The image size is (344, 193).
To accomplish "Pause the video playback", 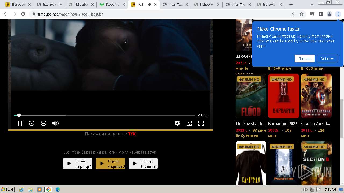I will click(x=20, y=123).
